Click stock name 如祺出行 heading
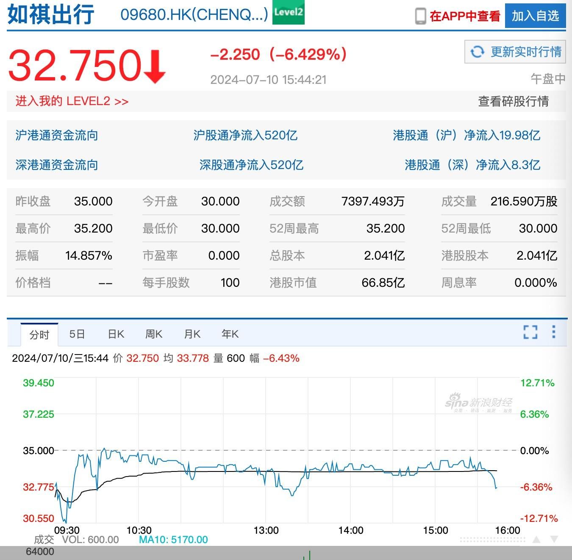This screenshot has width=572, height=560. 51,14
